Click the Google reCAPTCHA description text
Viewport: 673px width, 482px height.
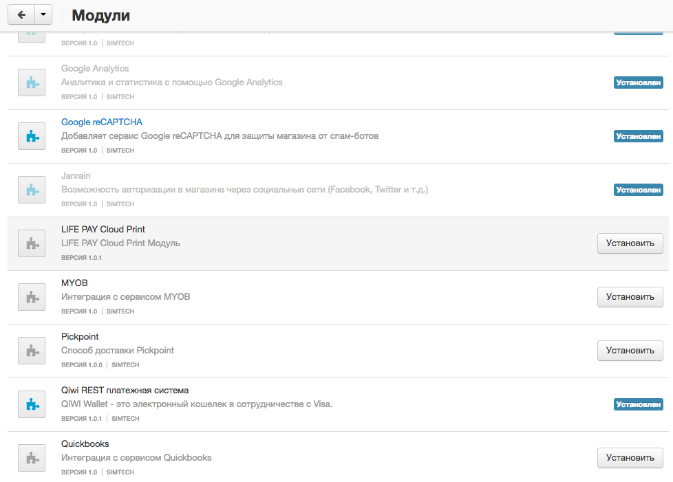pos(220,136)
